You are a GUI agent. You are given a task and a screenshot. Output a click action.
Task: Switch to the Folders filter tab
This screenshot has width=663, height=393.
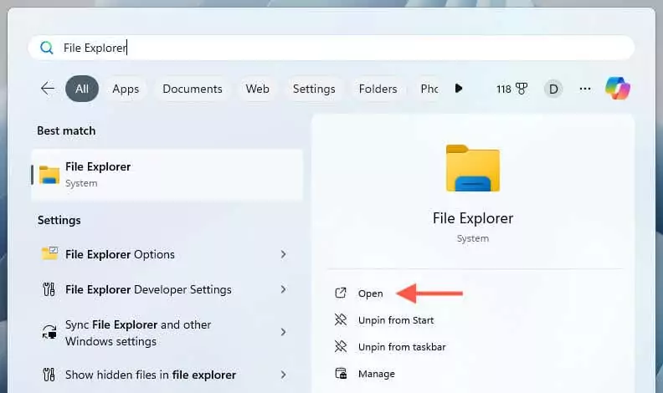[378, 89]
